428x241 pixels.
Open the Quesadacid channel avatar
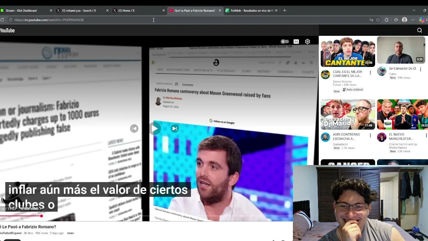click(x=325, y=137)
